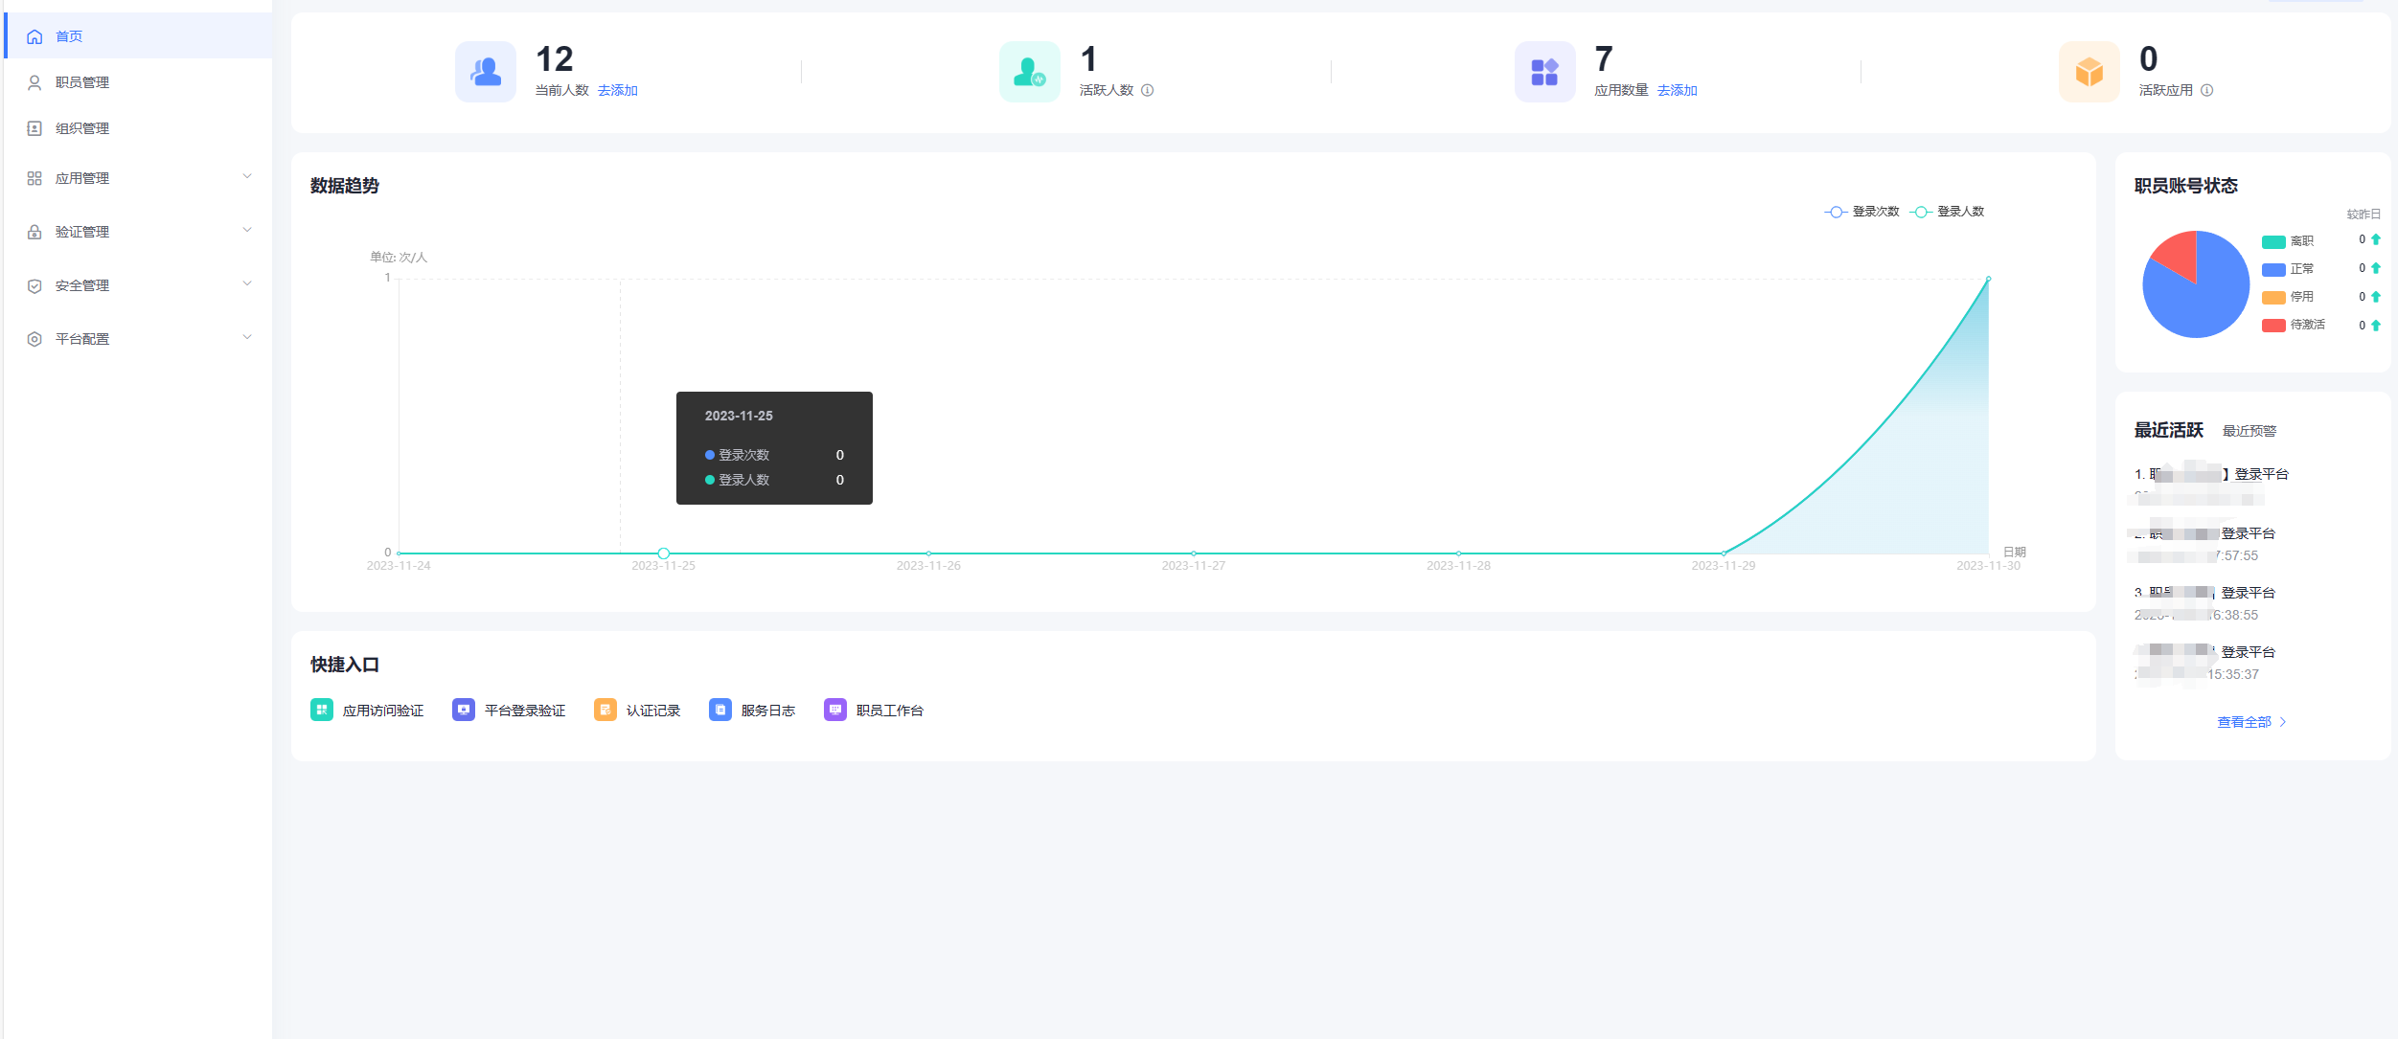2398x1039 pixels.
Task: Click the 平台配置 gear icon
Action: click(34, 339)
